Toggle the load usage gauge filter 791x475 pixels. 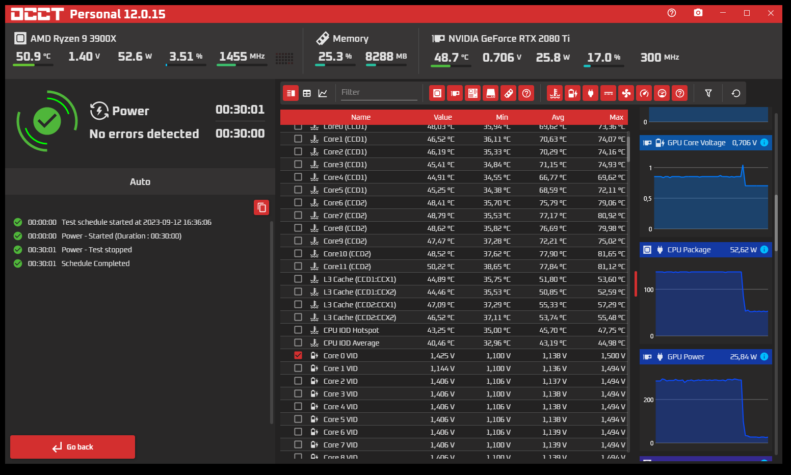click(x=662, y=93)
